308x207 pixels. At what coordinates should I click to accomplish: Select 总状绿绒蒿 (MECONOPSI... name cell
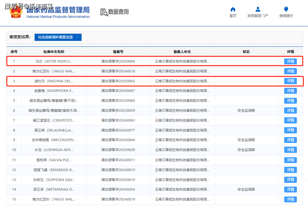54,140
